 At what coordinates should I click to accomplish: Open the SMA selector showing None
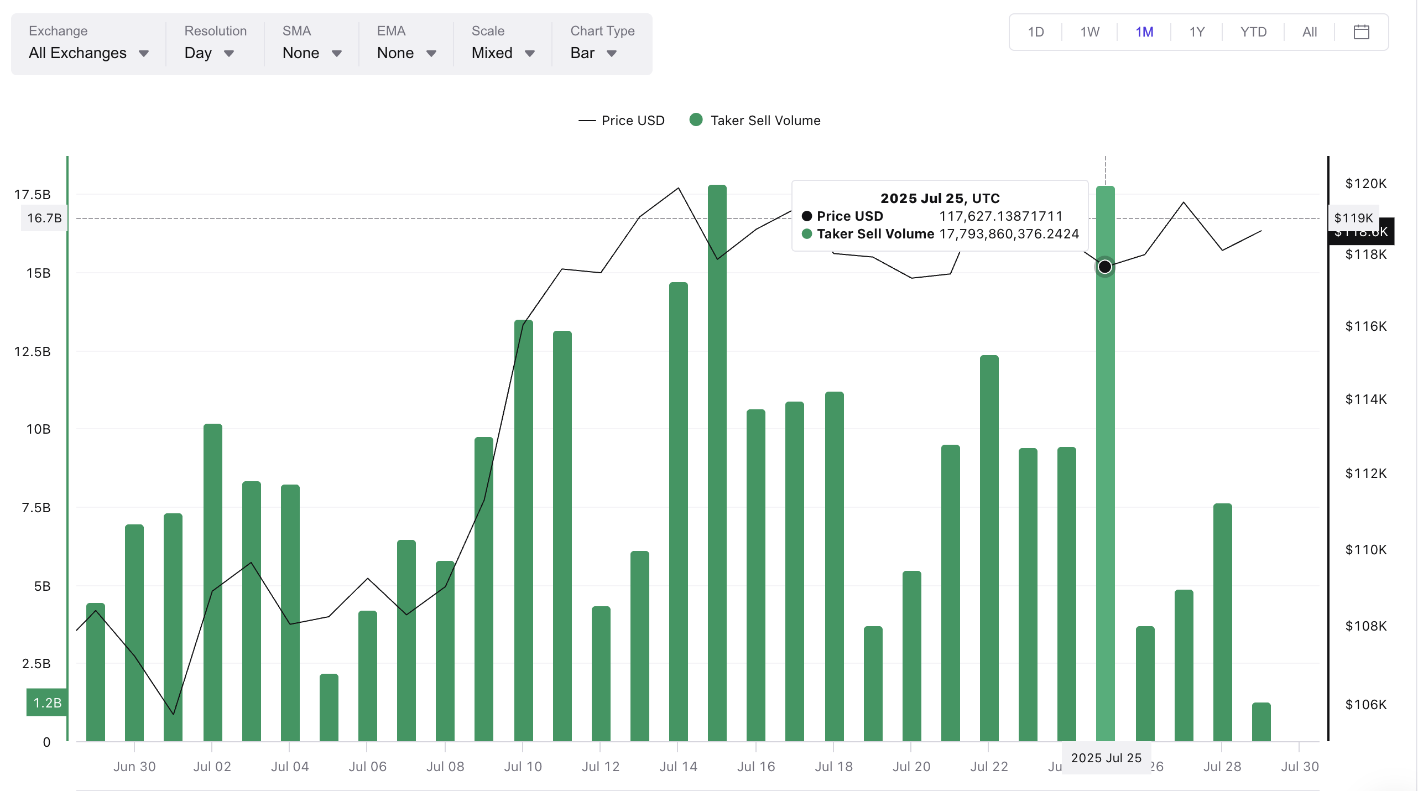pyautogui.click(x=312, y=53)
